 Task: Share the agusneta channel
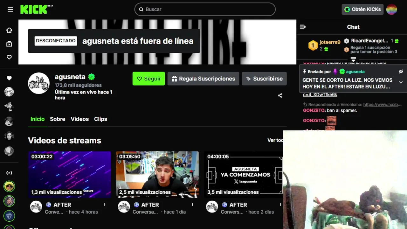pyautogui.click(x=280, y=95)
